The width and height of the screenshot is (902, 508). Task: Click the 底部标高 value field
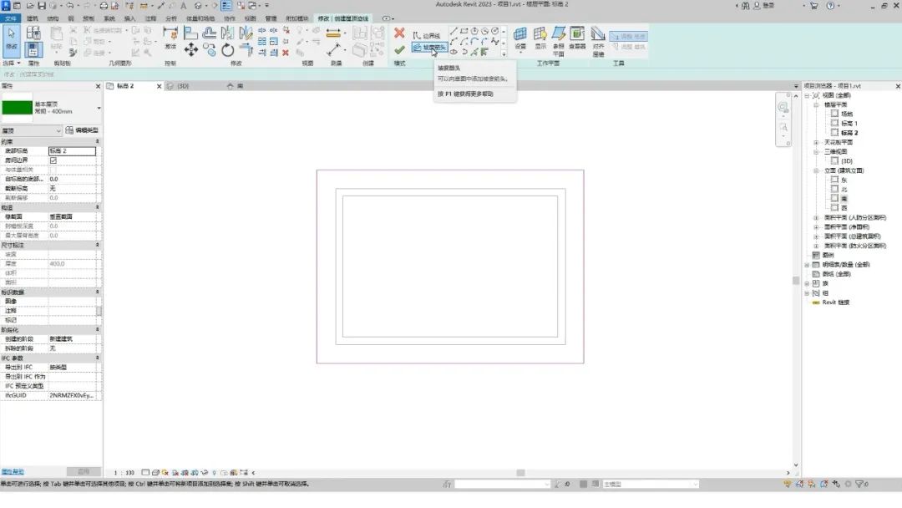[x=72, y=150]
